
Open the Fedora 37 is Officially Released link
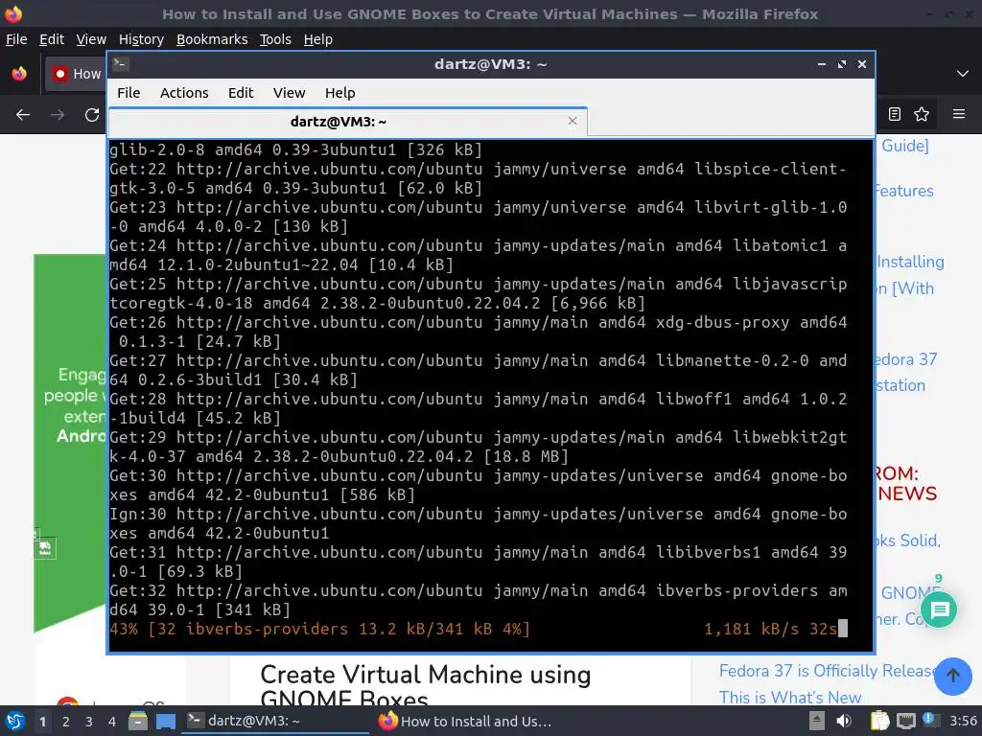827,671
